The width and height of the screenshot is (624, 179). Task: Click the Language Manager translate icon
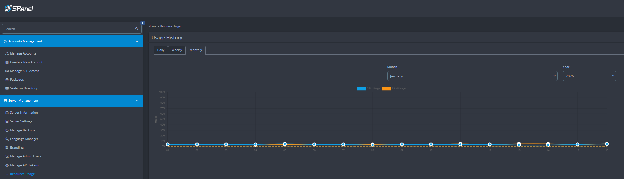(x=7, y=139)
